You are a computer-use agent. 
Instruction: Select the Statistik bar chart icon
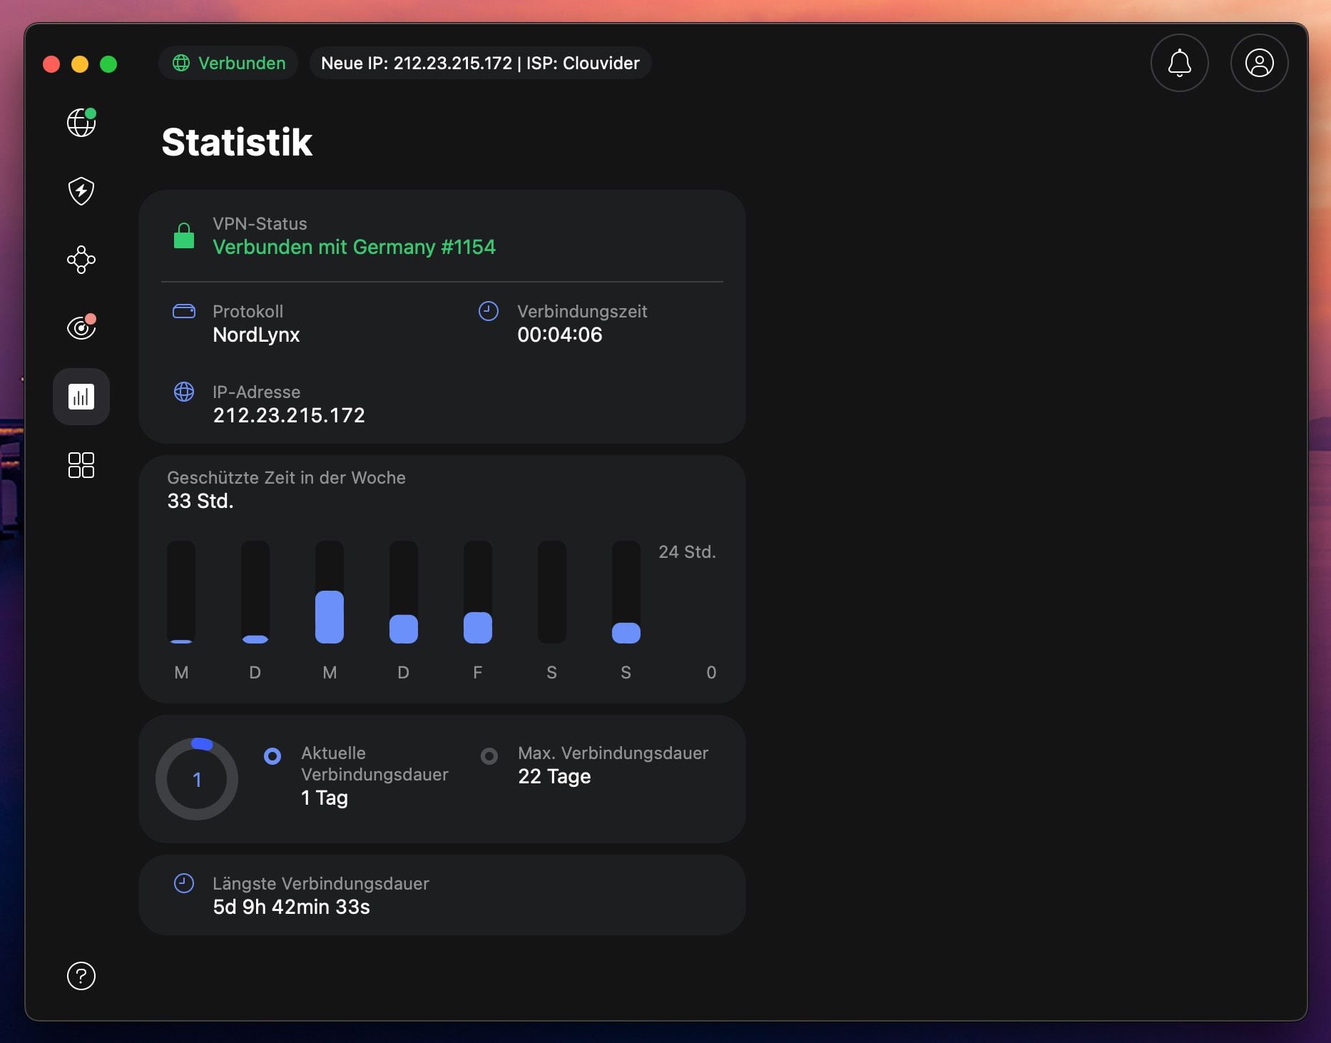click(81, 397)
